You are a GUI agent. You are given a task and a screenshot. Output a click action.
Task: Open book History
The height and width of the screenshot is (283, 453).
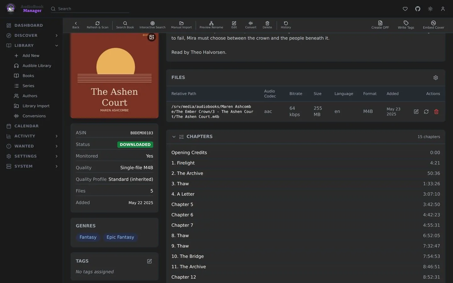[286, 25]
